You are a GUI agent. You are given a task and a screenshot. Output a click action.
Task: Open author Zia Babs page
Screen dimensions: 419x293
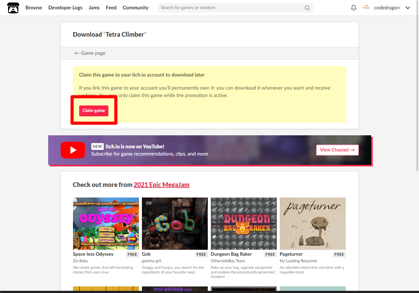point(80,261)
